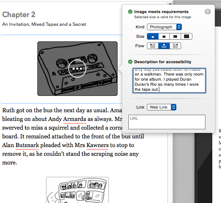Click the help question mark button
The image size is (221, 203).
click(208, 12)
